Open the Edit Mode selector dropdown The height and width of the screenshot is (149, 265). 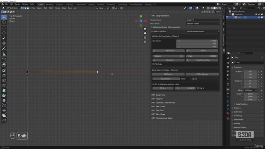(13, 8)
